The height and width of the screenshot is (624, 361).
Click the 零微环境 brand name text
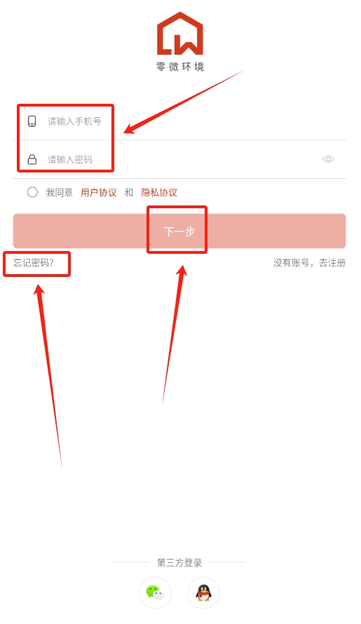point(180,67)
